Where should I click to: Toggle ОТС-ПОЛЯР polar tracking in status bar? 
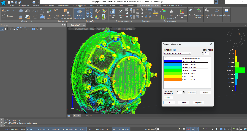tap(80, 129)
